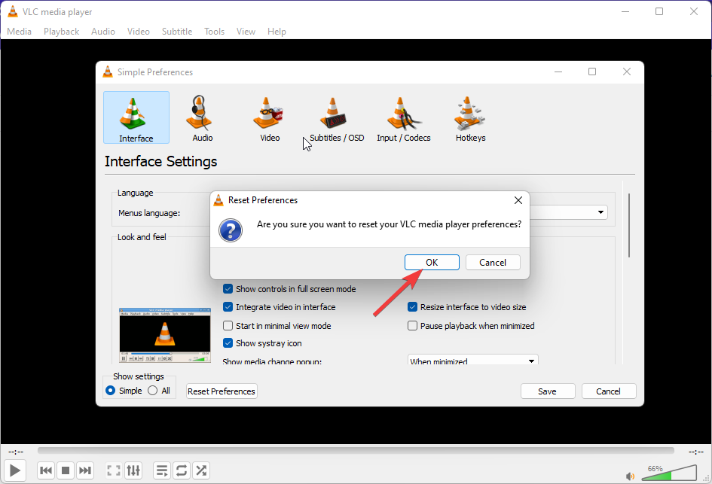This screenshot has height=484, width=712.
Task: Click the Play button in VLC
Action: coord(15,470)
